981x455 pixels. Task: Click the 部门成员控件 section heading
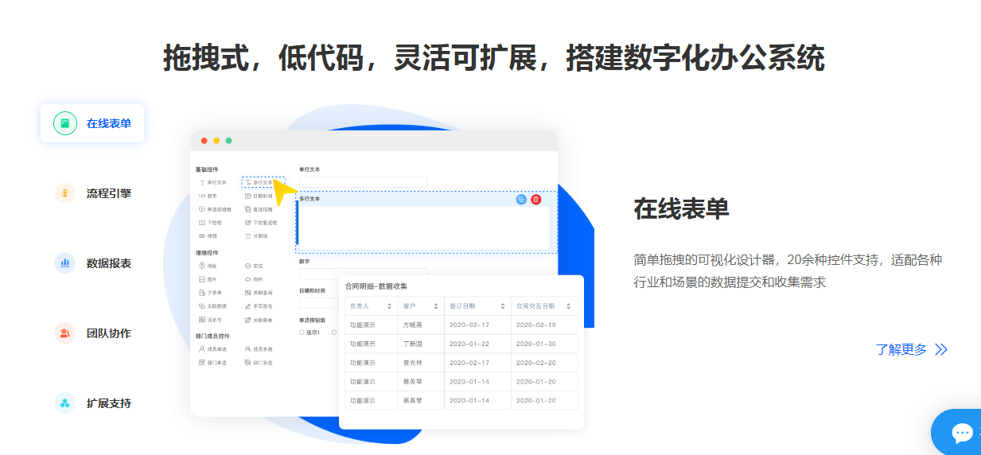[212, 336]
